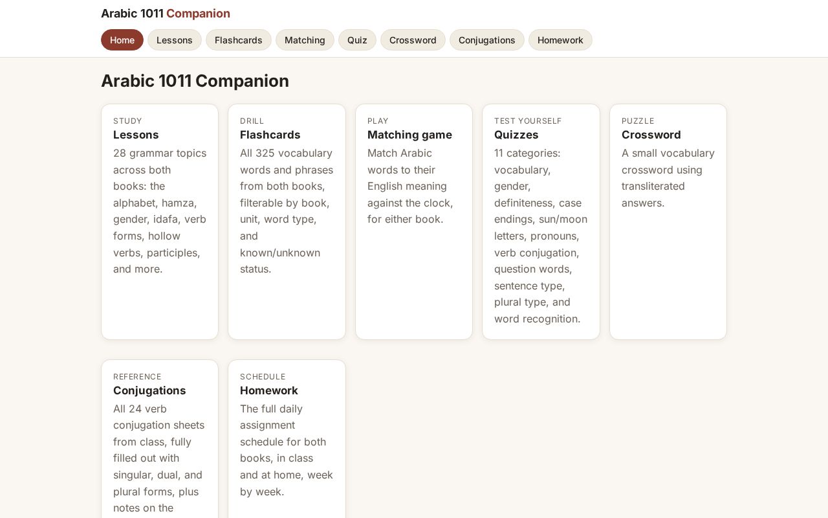Click the Arabic 1011 Companion page heading
The height and width of the screenshot is (518, 828).
click(x=195, y=81)
